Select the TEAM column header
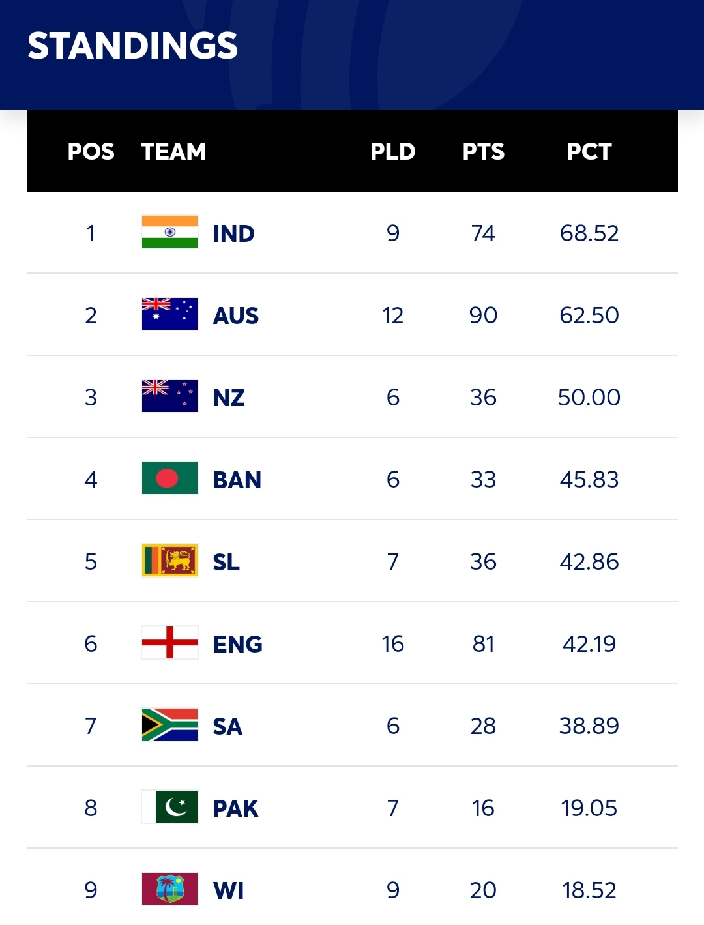The image size is (704, 925). (x=173, y=151)
